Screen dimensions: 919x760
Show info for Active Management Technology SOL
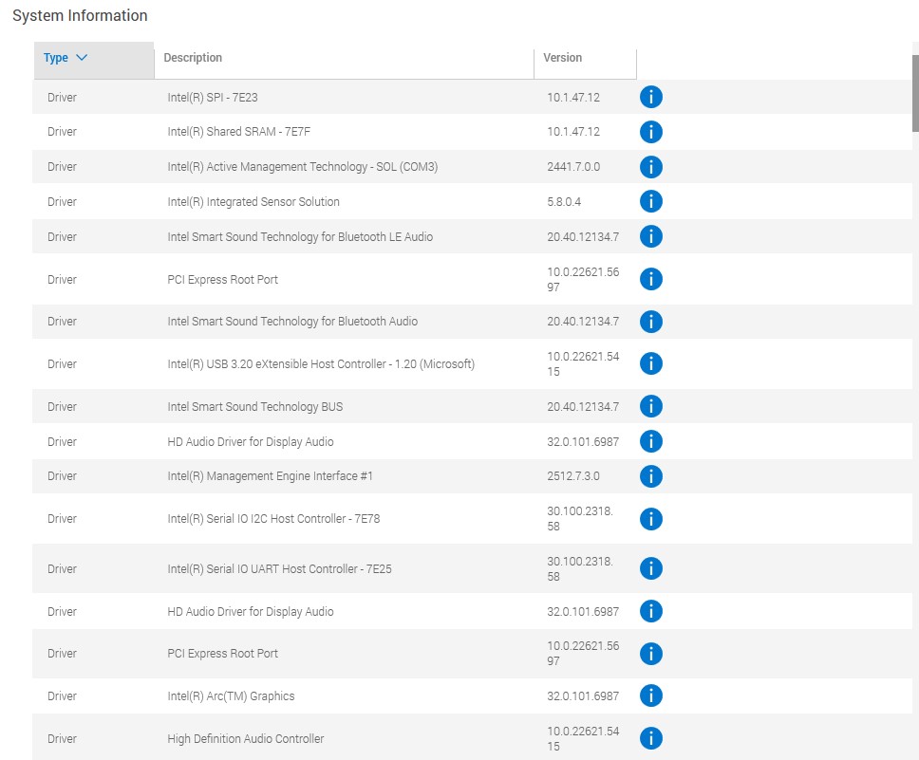[x=650, y=167]
